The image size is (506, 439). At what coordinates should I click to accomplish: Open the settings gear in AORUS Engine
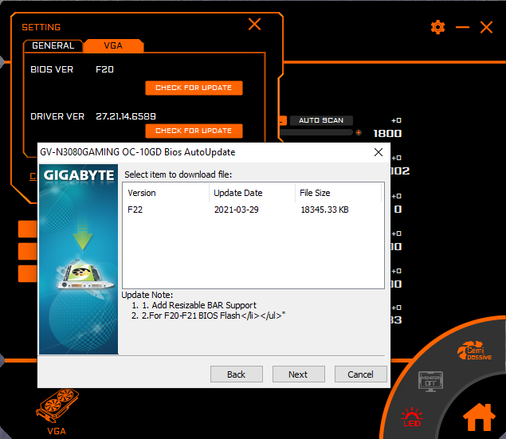(x=437, y=27)
